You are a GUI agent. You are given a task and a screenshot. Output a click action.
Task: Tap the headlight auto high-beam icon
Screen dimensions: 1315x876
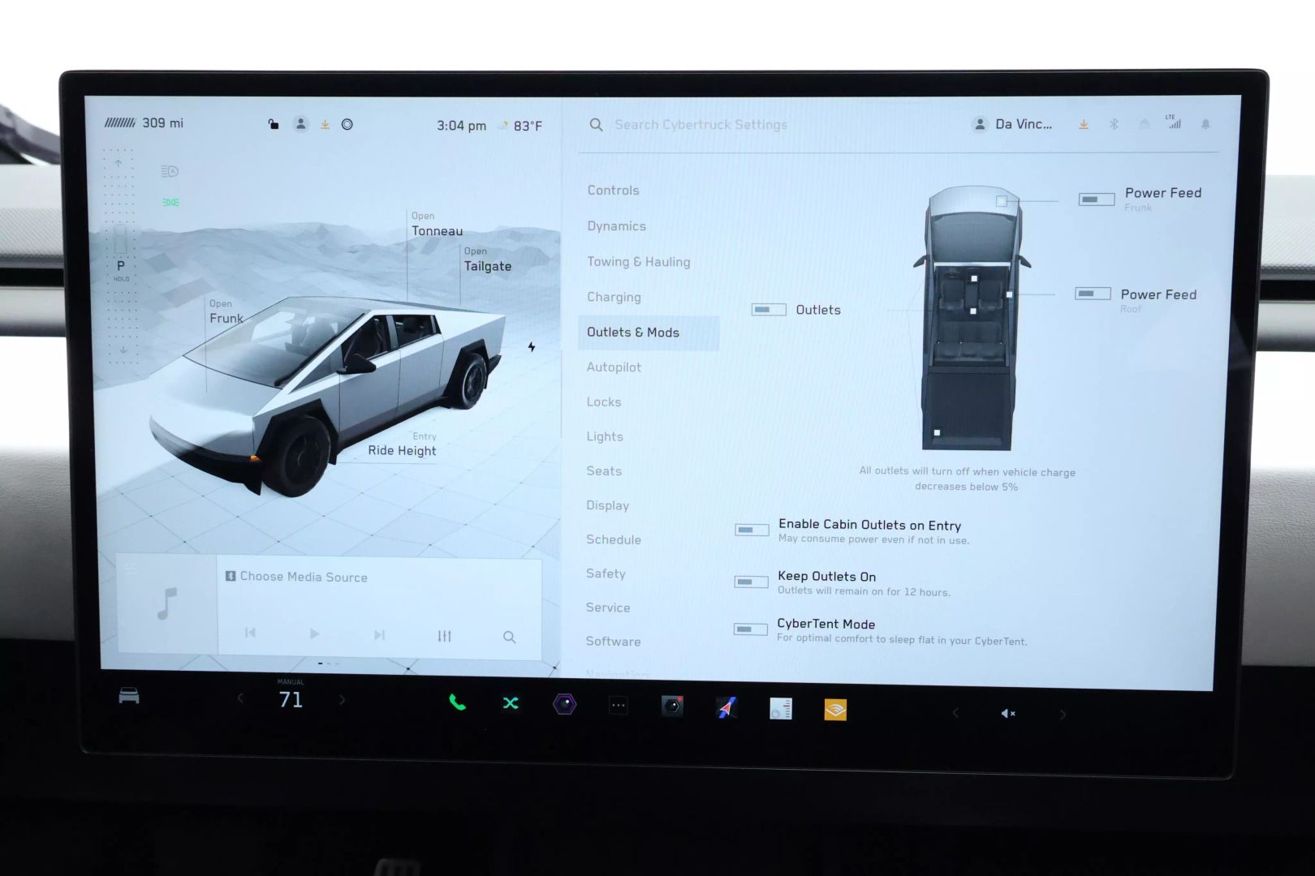(x=170, y=171)
